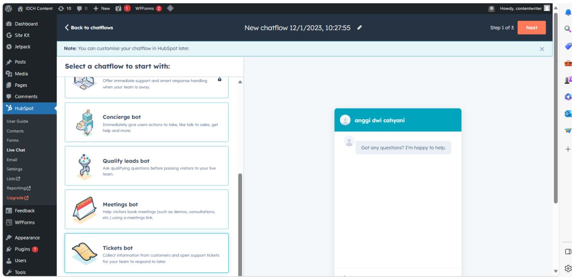
Task: Expand the New menu in admin bar
Action: 100,9
